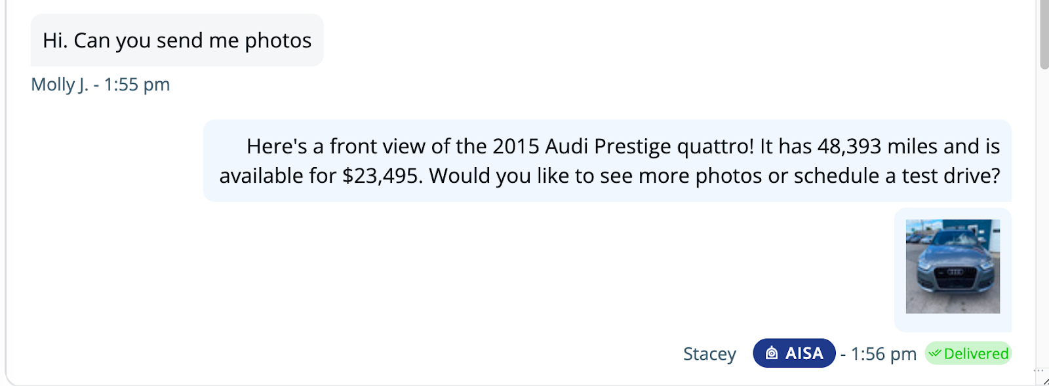The height and width of the screenshot is (386, 1049).
Task: Open the Audi front-view photo thumbnail
Action: [953, 266]
